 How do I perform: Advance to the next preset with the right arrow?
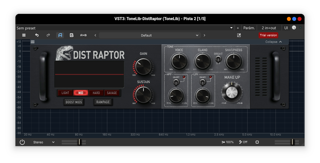pyautogui.click(x=204, y=35)
